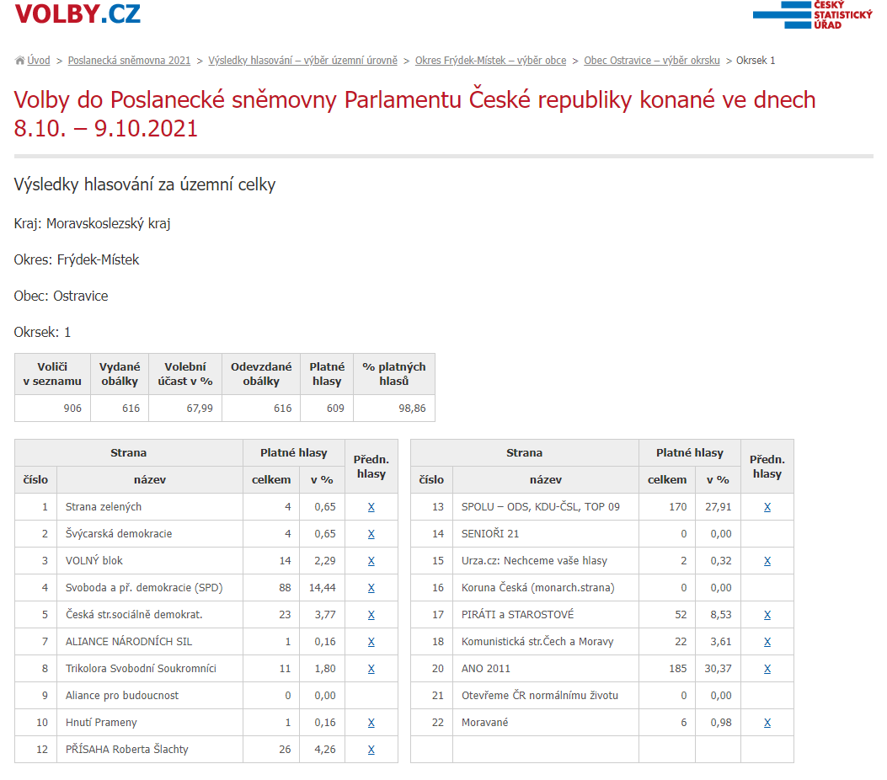View preferential votes X for SPOLU
887x780 pixels.
click(767, 507)
